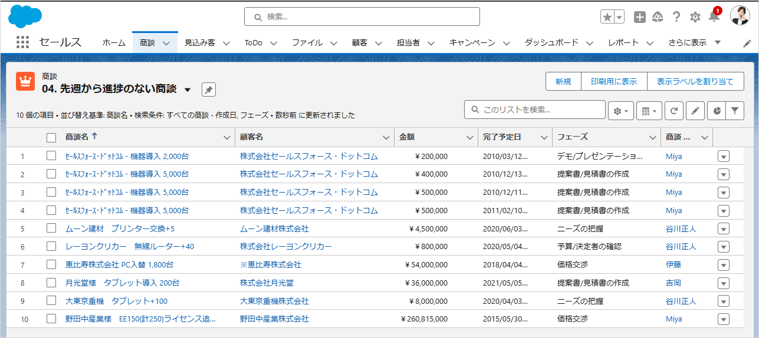Click the favorites star icon
Image resolution: width=759 pixels, height=338 pixels.
pyautogui.click(x=607, y=17)
